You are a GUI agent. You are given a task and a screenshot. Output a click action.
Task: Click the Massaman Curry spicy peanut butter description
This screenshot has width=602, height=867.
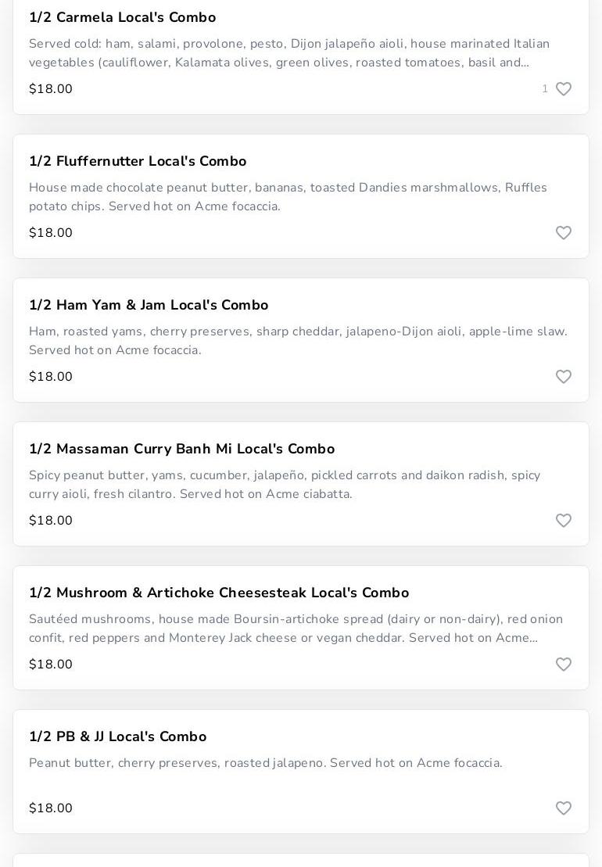coord(285,485)
